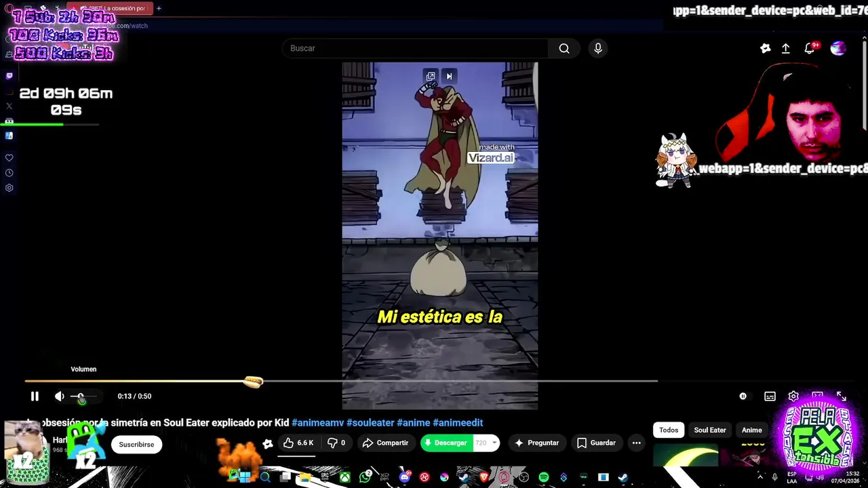The image size is (868, 488).
Task: Open the translate sidebar icon
Action: click(9, 136)
